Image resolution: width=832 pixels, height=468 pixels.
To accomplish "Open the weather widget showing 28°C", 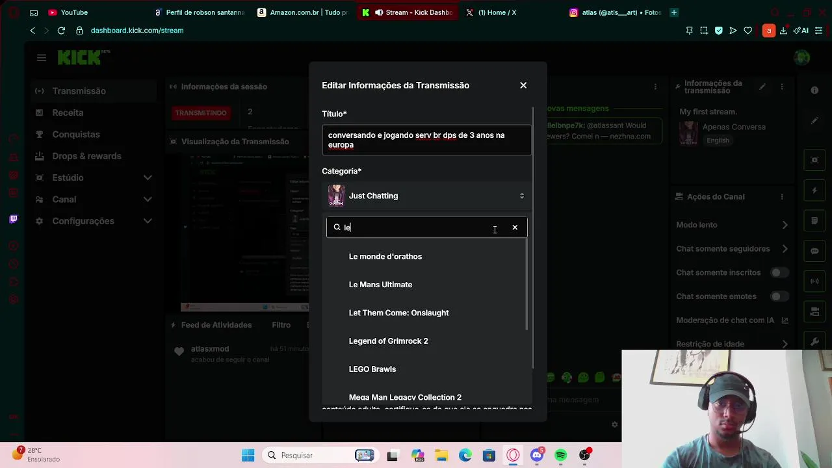I will (36, 454).
